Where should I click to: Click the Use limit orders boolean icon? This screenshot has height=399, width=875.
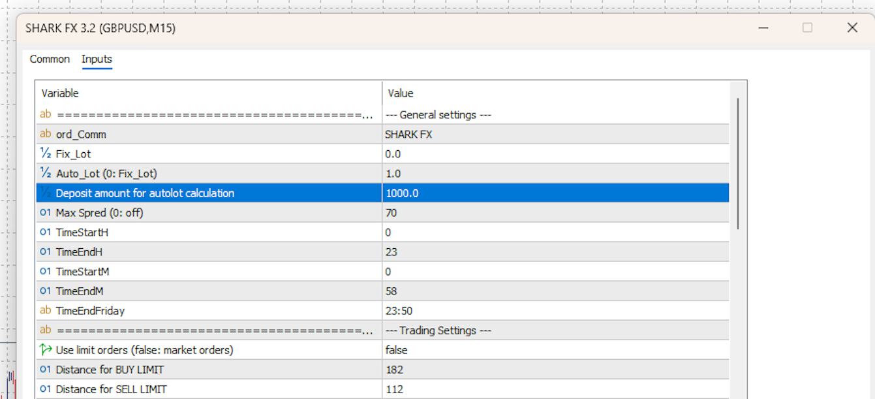[46, 350]
